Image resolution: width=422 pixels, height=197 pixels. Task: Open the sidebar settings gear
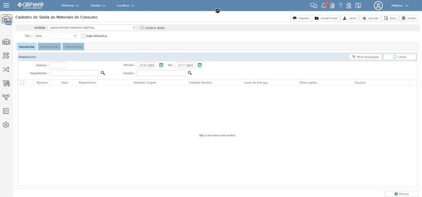[6, 124]
